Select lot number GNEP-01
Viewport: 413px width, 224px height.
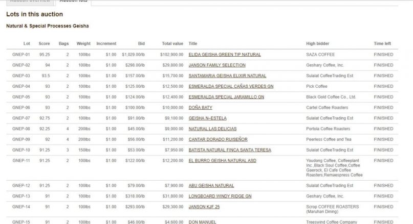21,55
